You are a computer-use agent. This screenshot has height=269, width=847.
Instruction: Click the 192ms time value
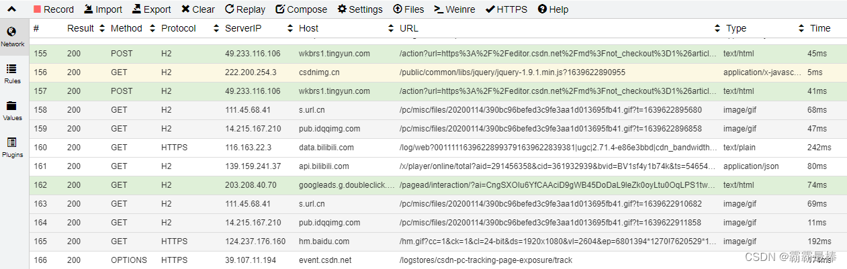point(819,241)
